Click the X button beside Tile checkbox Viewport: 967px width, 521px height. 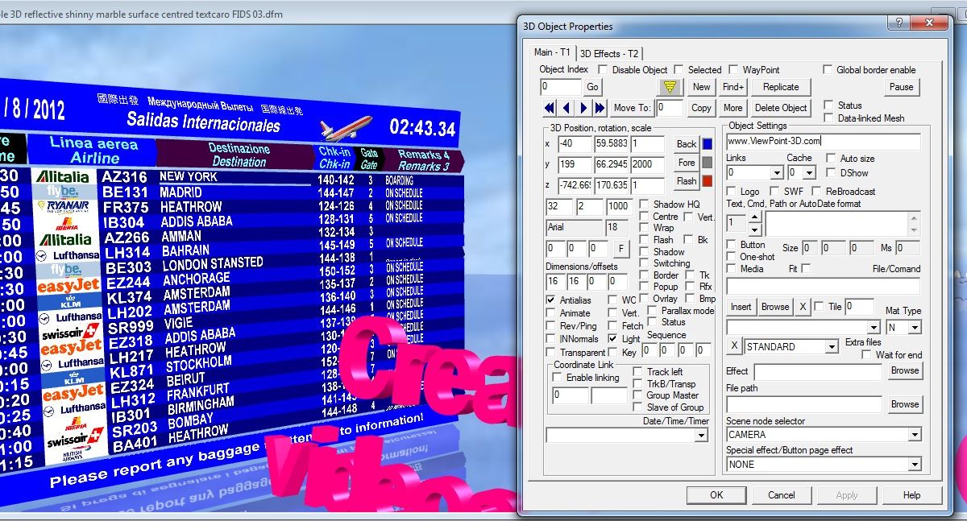point(803,307)
